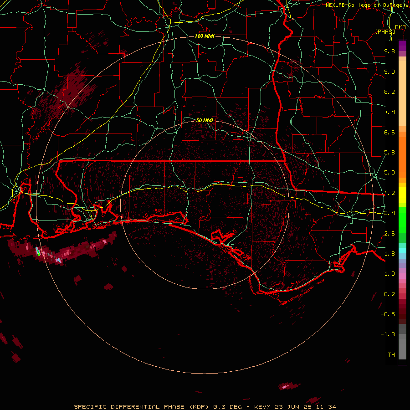Click the 0.2 color scale value
410x410 pixels.
click(389, 294)
